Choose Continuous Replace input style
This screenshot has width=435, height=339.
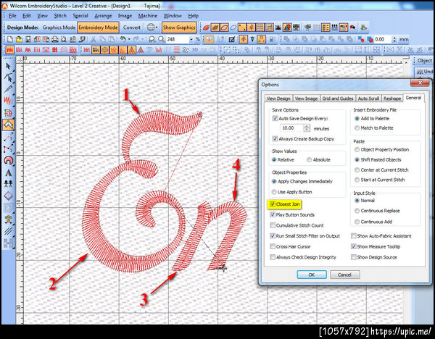tap(357, 211)
